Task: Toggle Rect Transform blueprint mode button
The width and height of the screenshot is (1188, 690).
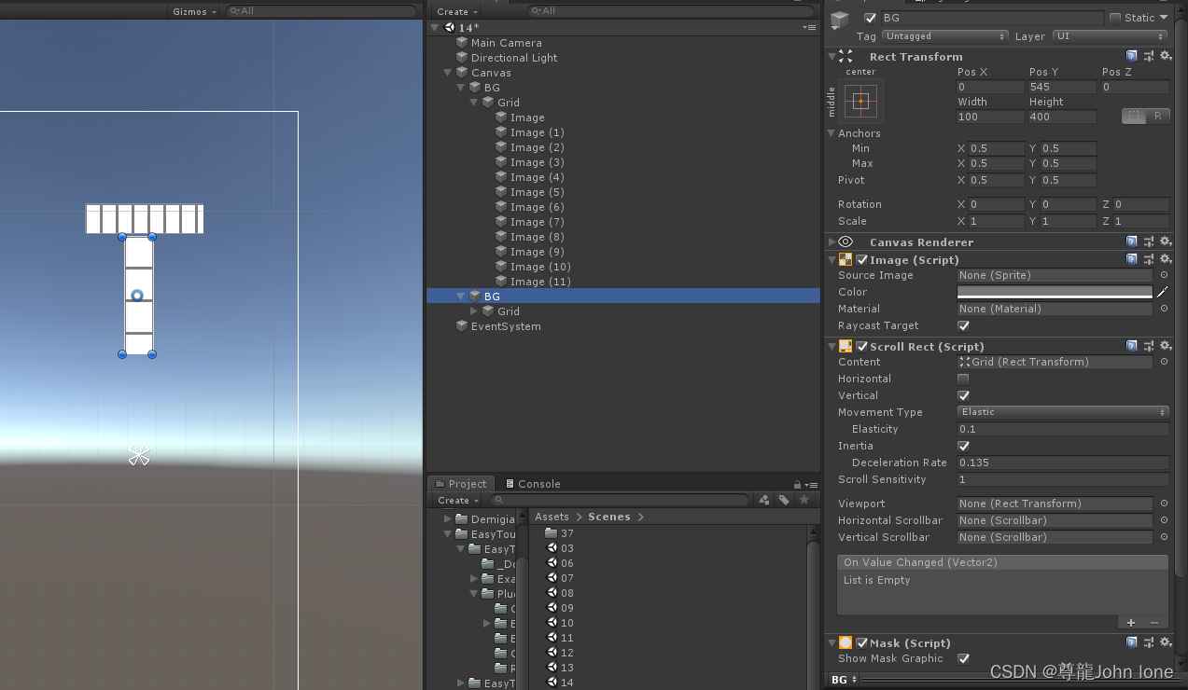Action: click(x=1133, y=117)
